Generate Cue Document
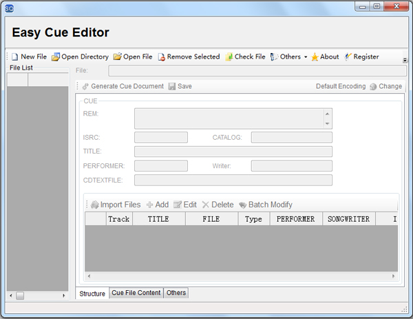This screenshot has width=413, height=319. (x=123, y=86)
